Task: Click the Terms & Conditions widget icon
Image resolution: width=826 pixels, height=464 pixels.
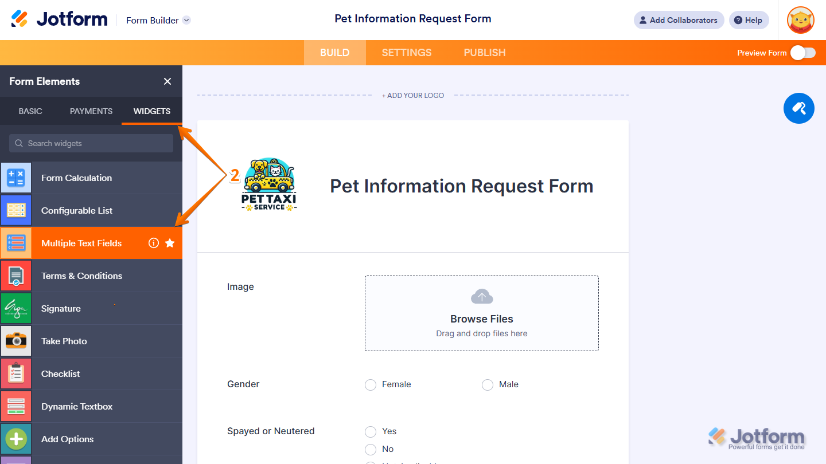Action: click(16, 276)
